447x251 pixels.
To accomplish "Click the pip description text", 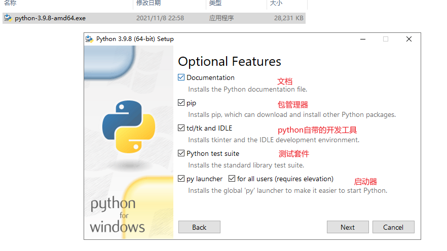I will (x=292, y=115).
